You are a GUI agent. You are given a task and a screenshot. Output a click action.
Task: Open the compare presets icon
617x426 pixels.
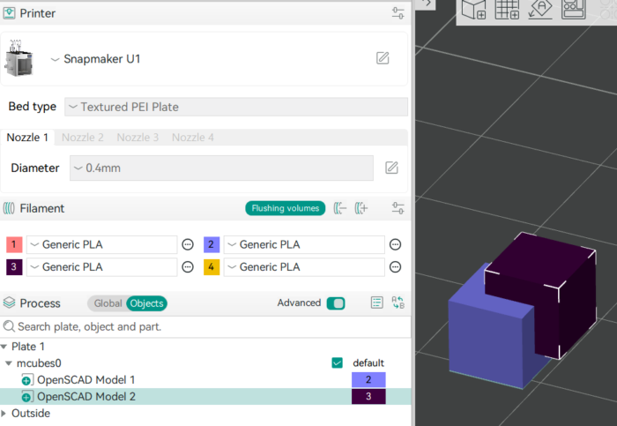click(398, 303)
